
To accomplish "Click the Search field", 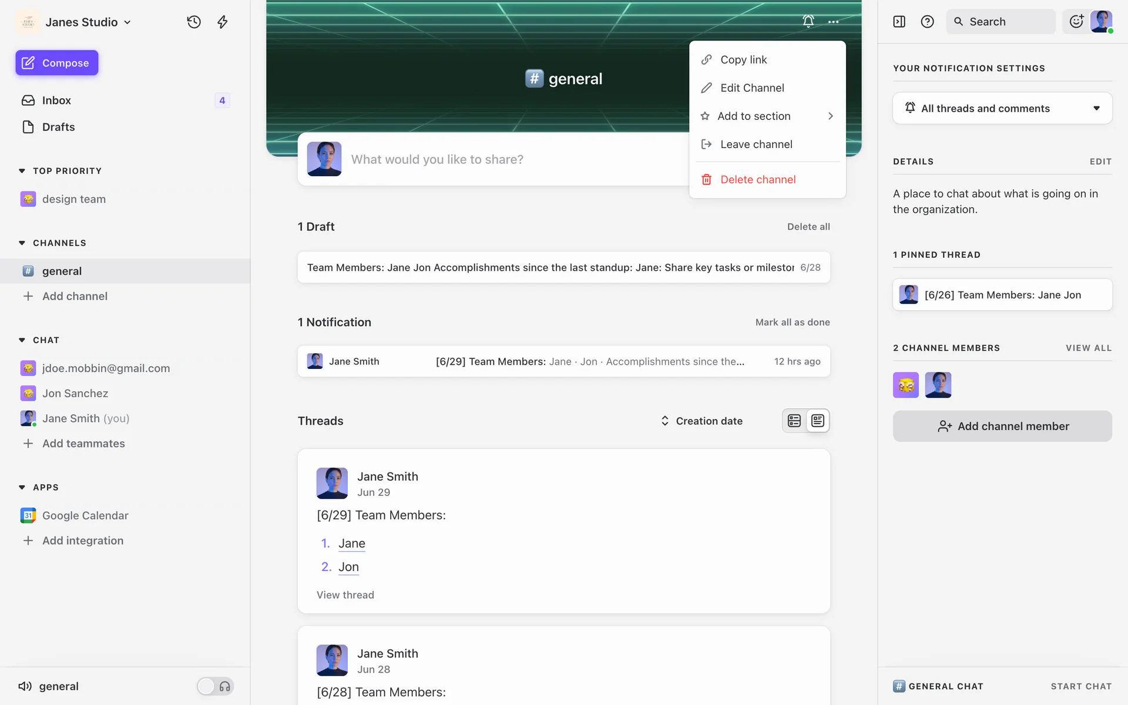I will [1001, 22].
